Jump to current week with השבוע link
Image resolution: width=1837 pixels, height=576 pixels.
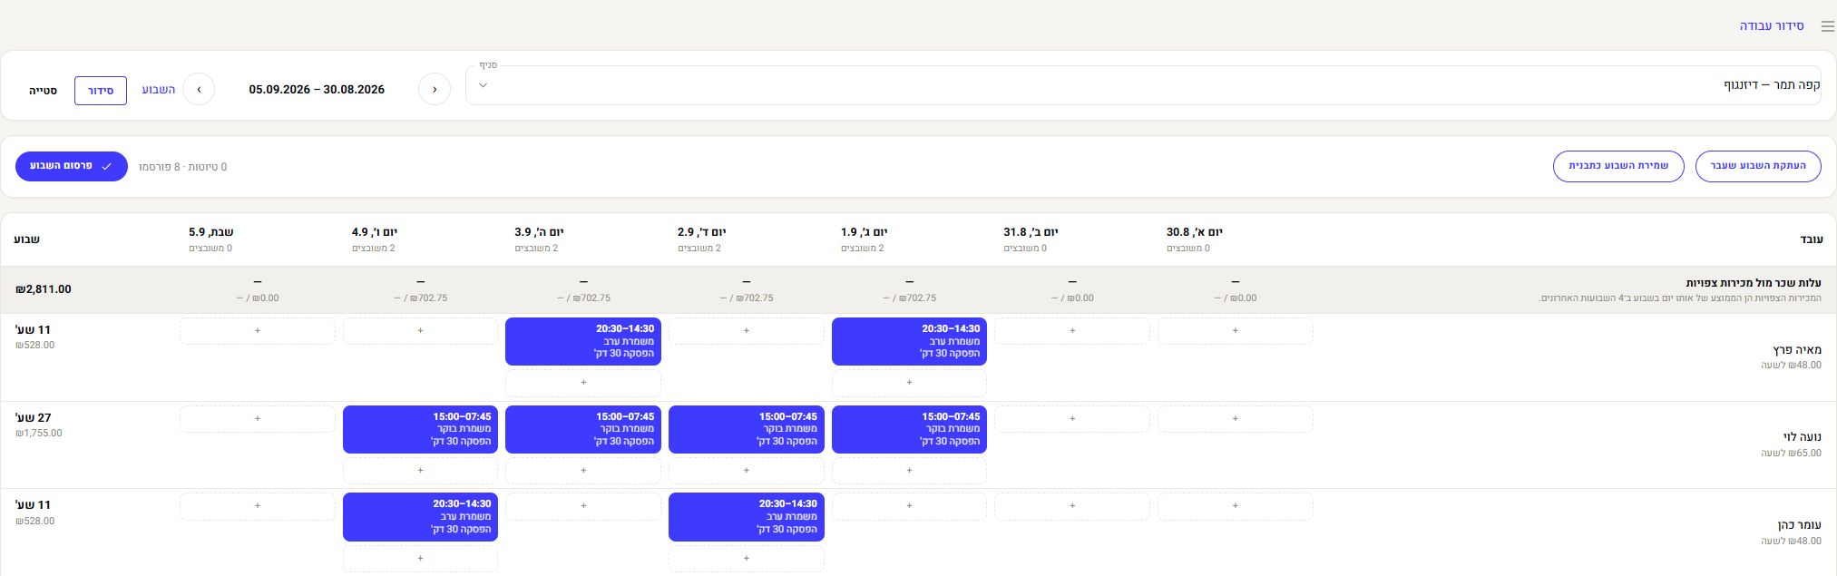tap(158, 90)
